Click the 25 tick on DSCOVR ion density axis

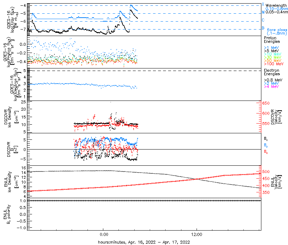23,102
